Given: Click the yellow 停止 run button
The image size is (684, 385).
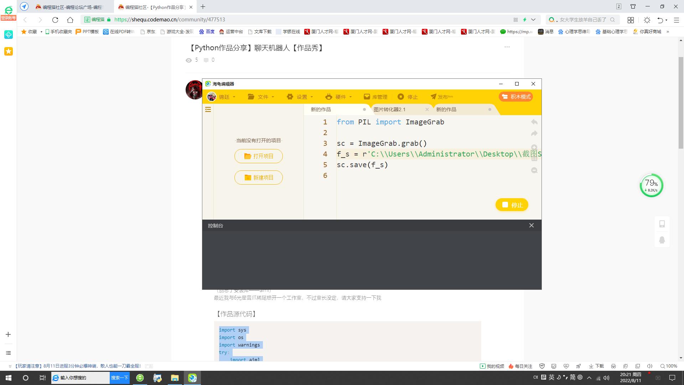Looking at the screenshot, I should pyautogui.click(x=512, y=205).
